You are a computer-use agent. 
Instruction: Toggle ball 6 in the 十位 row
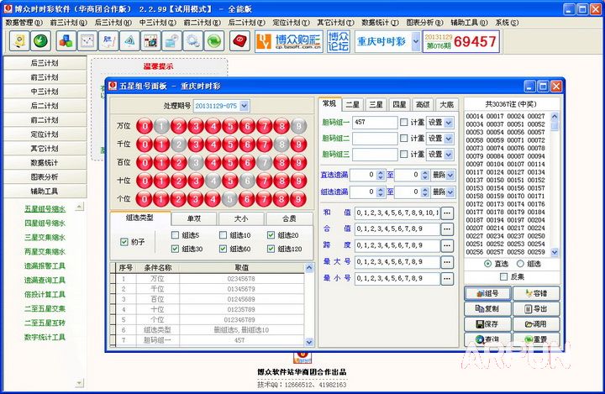(x=247, y=181)
